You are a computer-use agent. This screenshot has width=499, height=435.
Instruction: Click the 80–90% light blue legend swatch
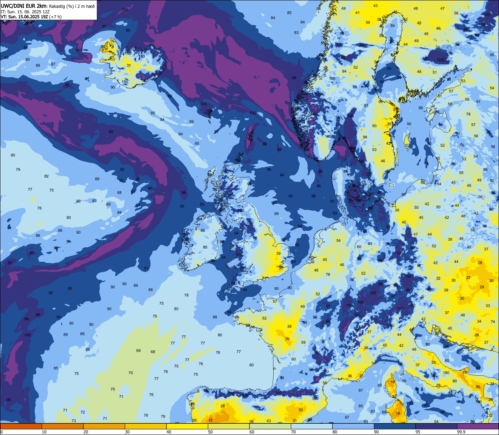pos(353,426)
